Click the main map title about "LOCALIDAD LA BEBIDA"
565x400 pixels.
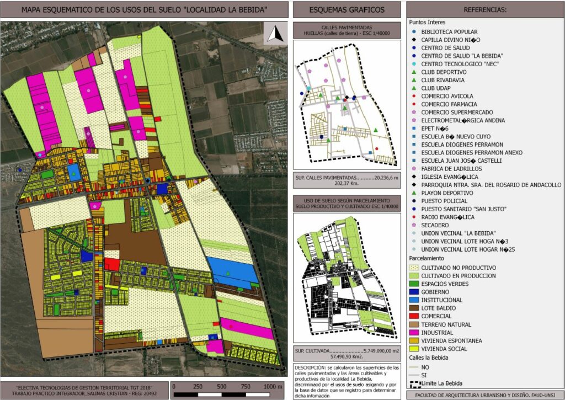pos(145,10)
